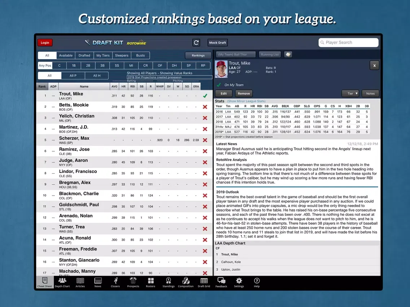Open the Notes button
410x307 pixels.
point(370,93)
